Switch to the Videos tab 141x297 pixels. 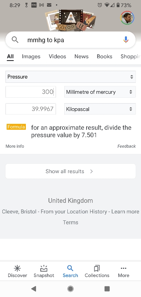(x=57, y=56)
